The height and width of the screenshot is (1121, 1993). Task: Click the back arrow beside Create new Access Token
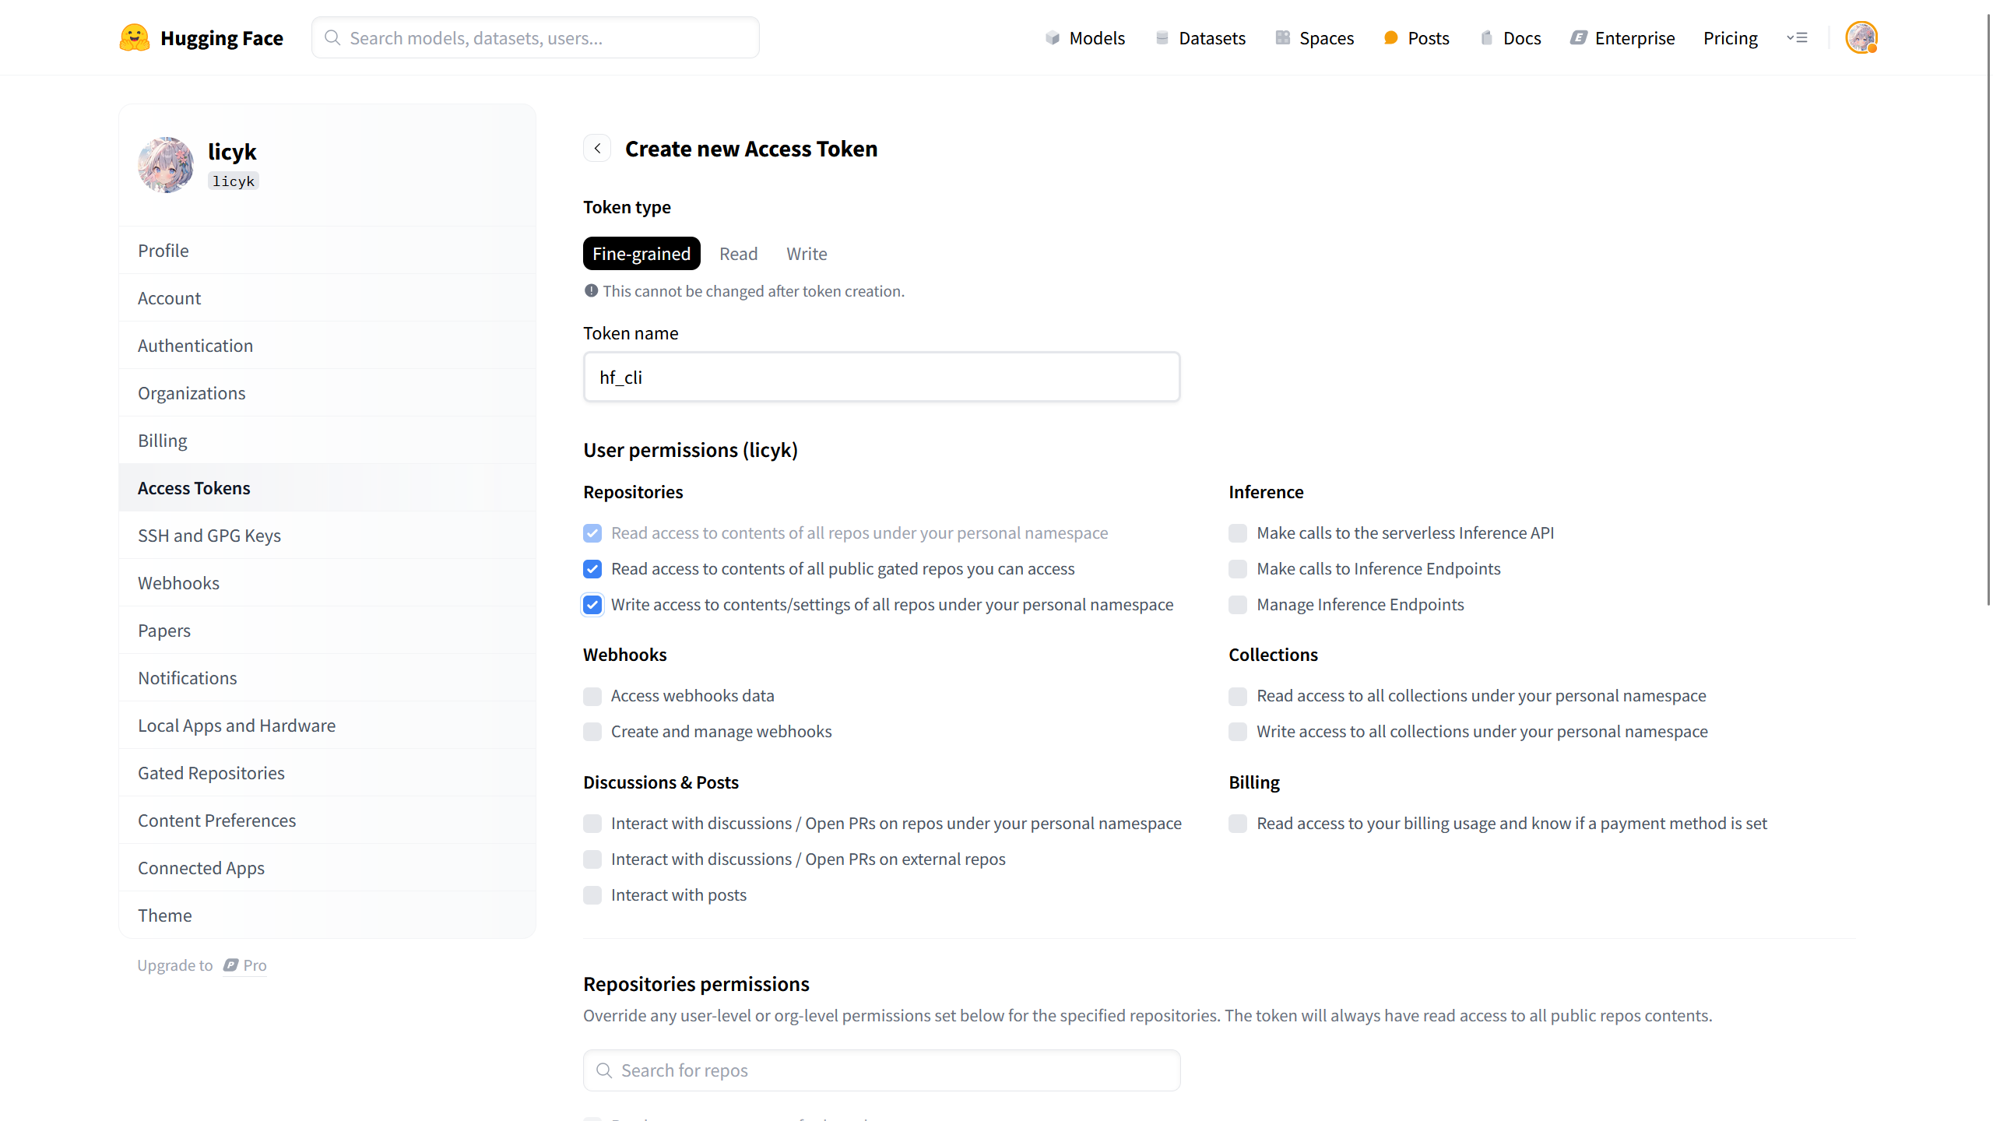(x=597, y=148)
